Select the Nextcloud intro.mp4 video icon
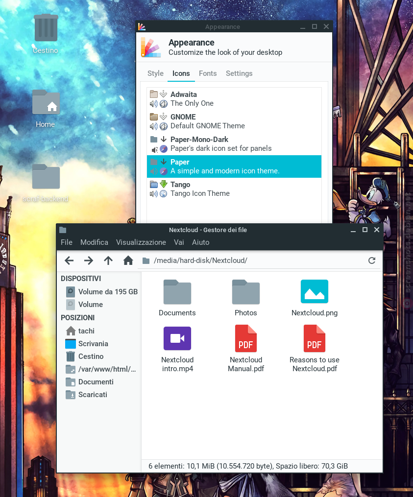Viewport: 413px width, 497px height. pos(177,338)
